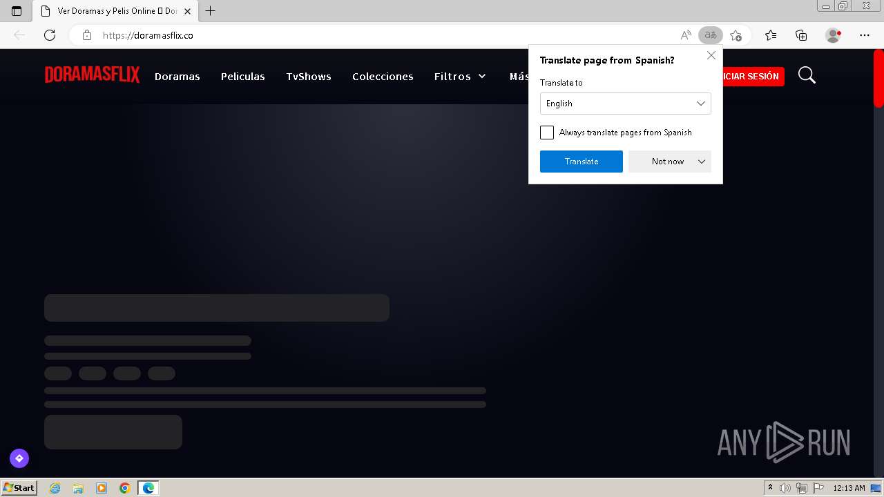
Task: Enable Always translate pages from Spanish
Action: pyautogui.click(x=547, y=133)
